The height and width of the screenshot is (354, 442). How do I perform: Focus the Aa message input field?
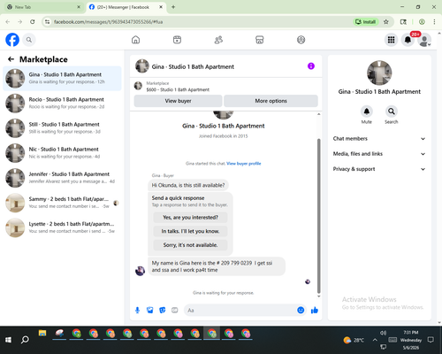click(240, 310)
